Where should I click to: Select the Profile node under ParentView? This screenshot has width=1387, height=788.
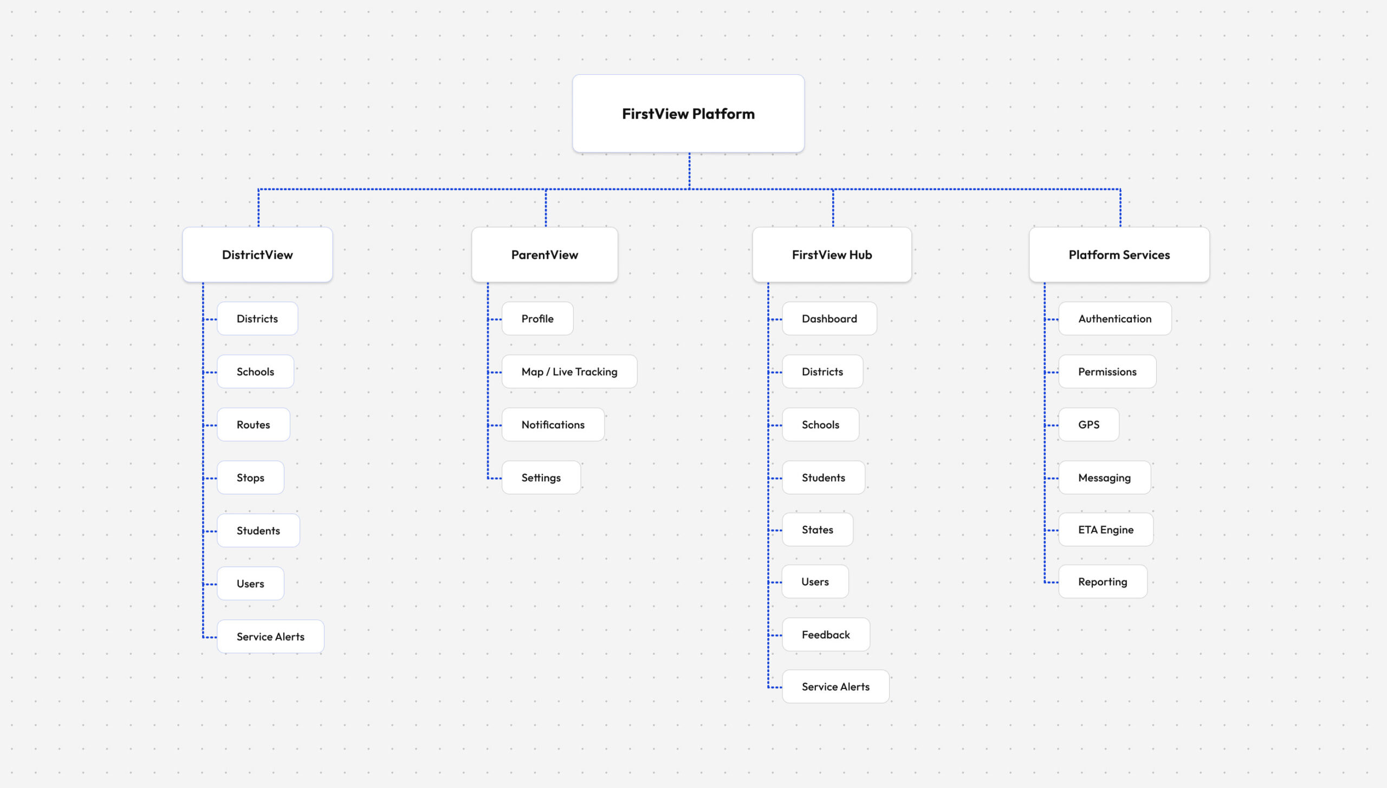(537, 318)
